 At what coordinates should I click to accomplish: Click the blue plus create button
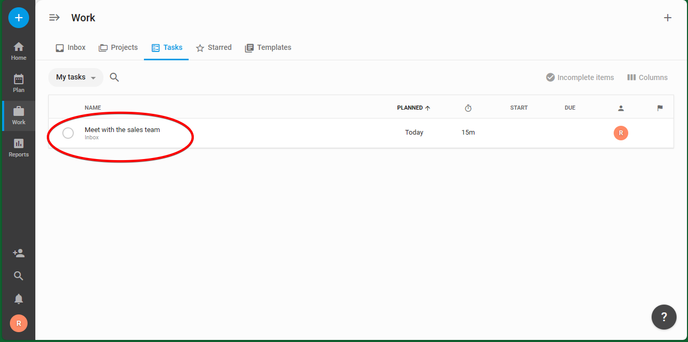[x=19, y=18]
